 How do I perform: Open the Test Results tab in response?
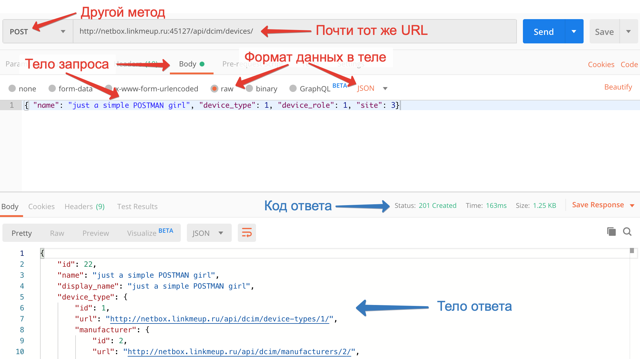tap(137, 206)
